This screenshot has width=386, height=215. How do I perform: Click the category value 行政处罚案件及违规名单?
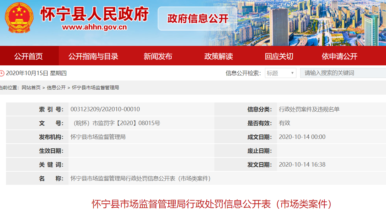309,109
